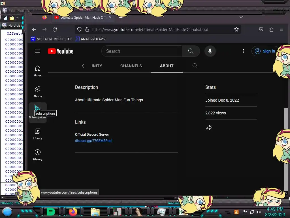The width and height of the screenshot is (290, 218).
Task: Open the Firefox hamburger application menu
Action: 282,29
